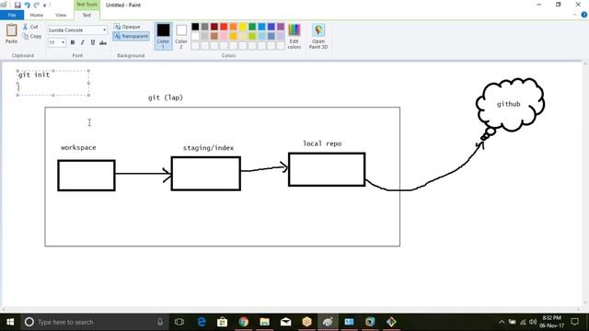The width and height of the screenshot is (589, 331).
Task: Open the Mail app taskbar icon
Action: 285,322
